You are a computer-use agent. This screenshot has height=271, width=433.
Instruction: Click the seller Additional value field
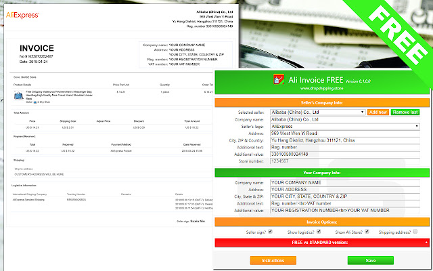point(344,154)
